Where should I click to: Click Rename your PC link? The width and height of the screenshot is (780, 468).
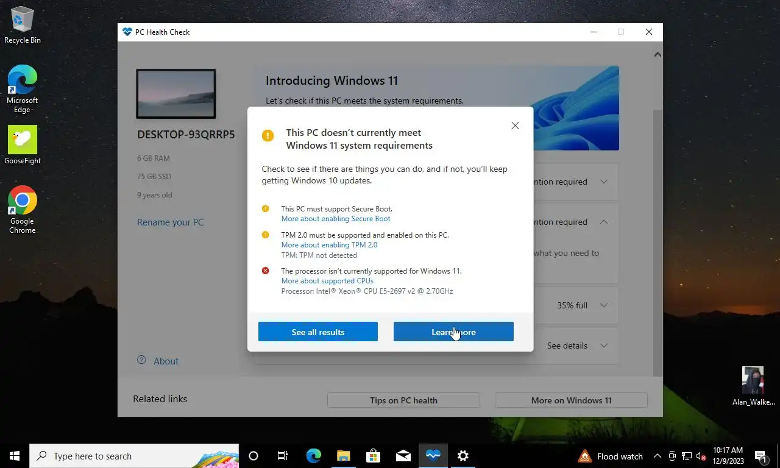coord(171,222)
